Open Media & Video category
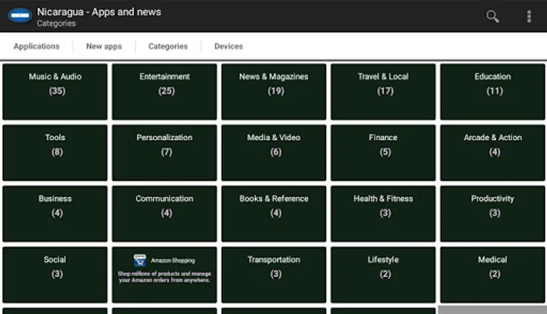Viewport: 547px width, 314px height. click(x=273, y=153)
